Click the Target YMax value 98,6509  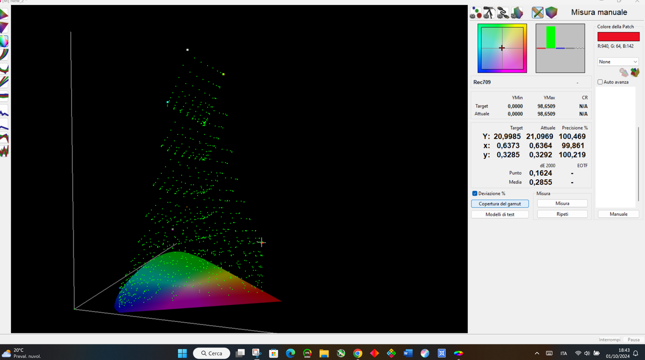[x=546, y=106]
